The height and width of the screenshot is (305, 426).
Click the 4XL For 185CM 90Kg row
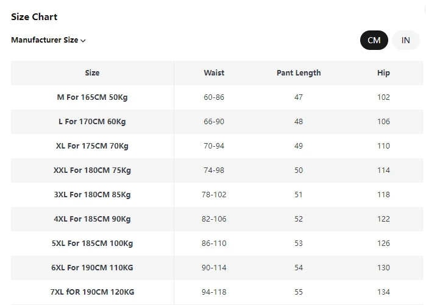(217, 219)
